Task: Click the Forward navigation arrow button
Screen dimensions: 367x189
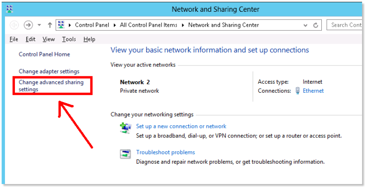Action: [29, 25]
